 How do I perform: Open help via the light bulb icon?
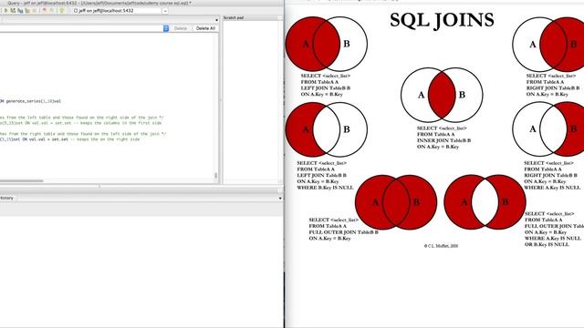[62, 11]
